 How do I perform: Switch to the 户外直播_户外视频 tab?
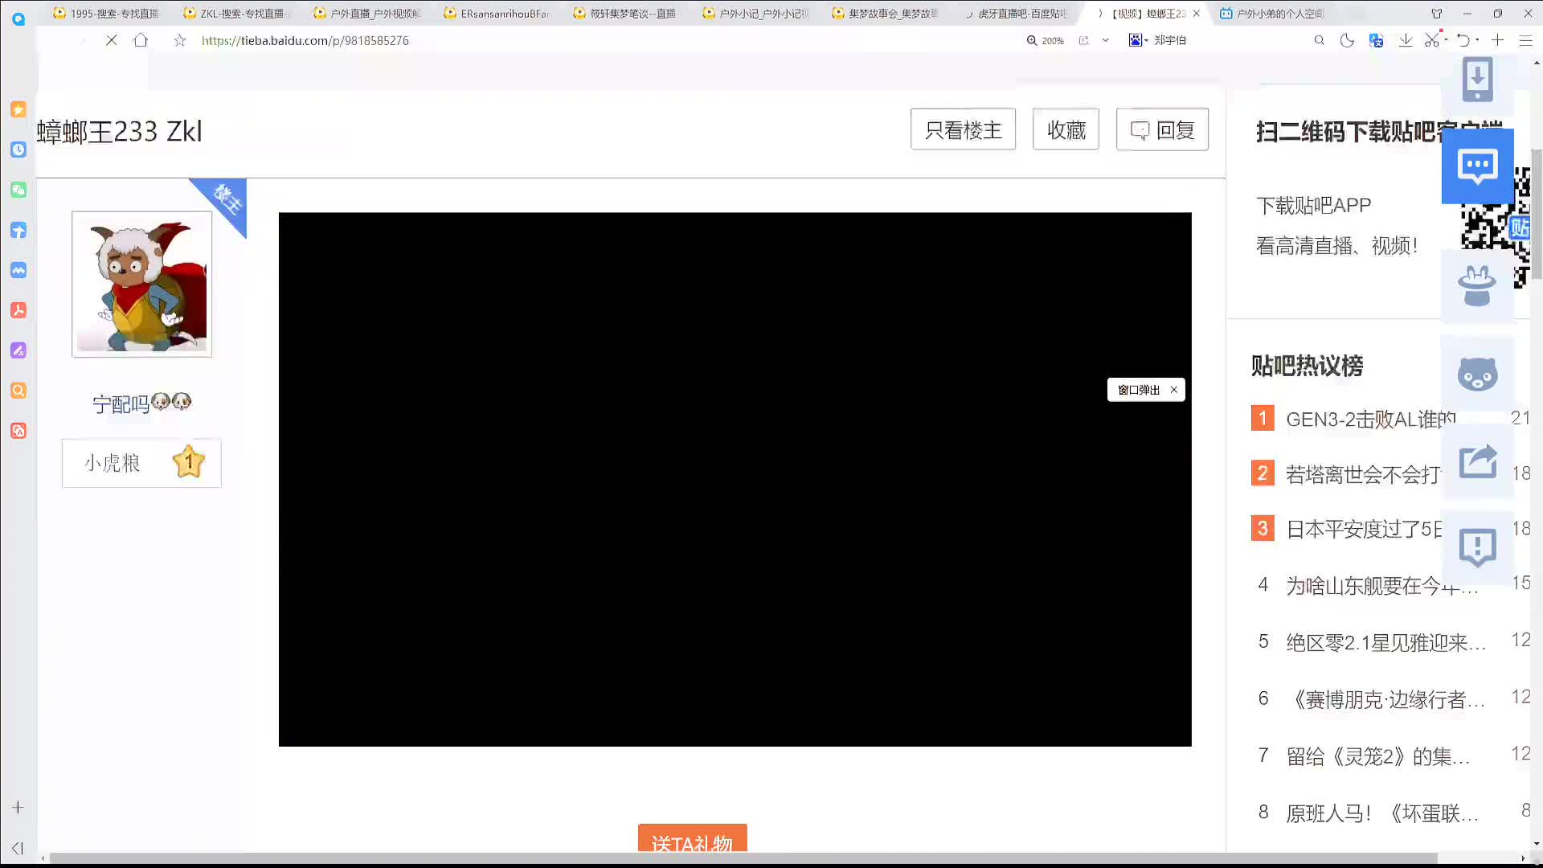366,13
